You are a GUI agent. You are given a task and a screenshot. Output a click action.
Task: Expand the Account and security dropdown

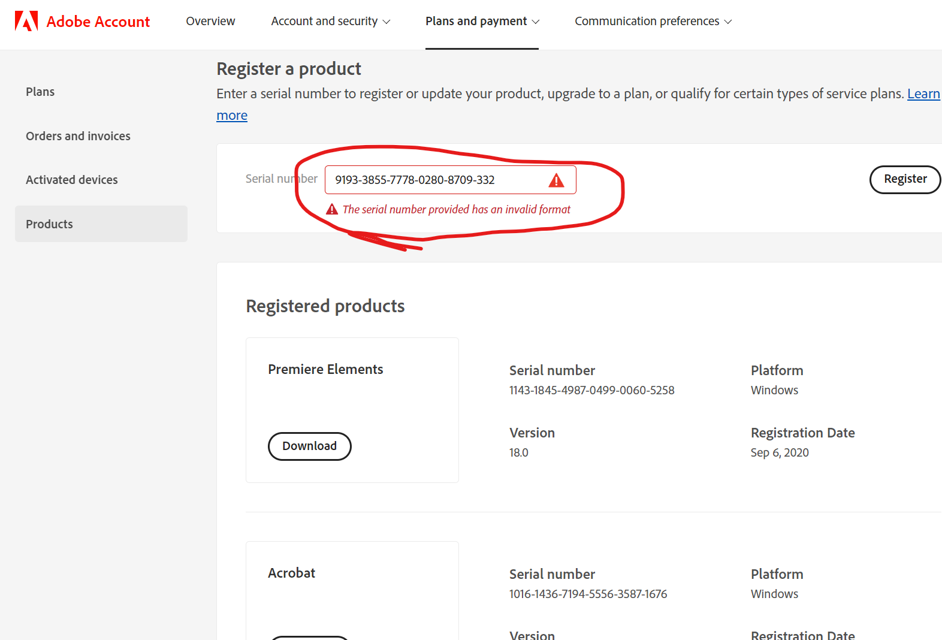pos(330,22)
